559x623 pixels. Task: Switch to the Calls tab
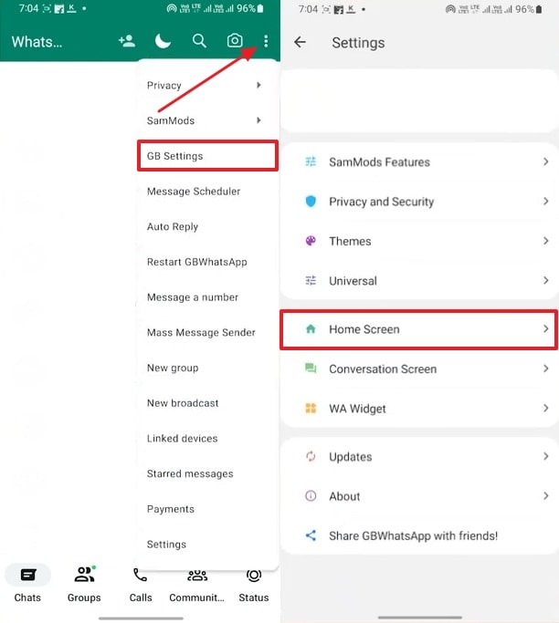coord(141,583)
